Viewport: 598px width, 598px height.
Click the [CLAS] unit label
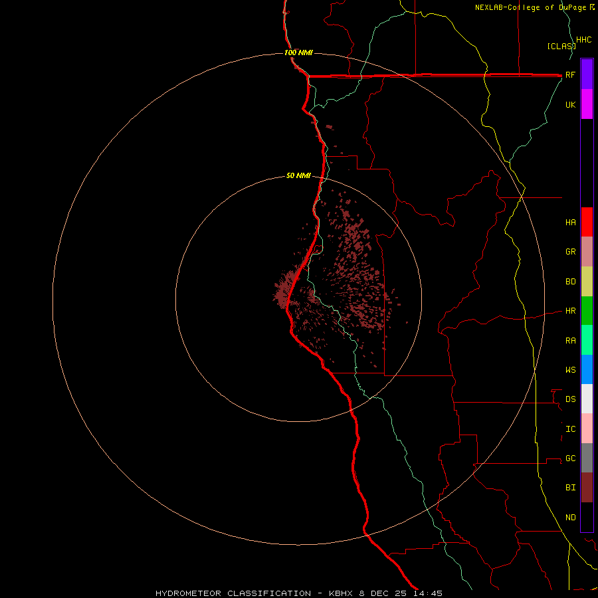point(561,47)
